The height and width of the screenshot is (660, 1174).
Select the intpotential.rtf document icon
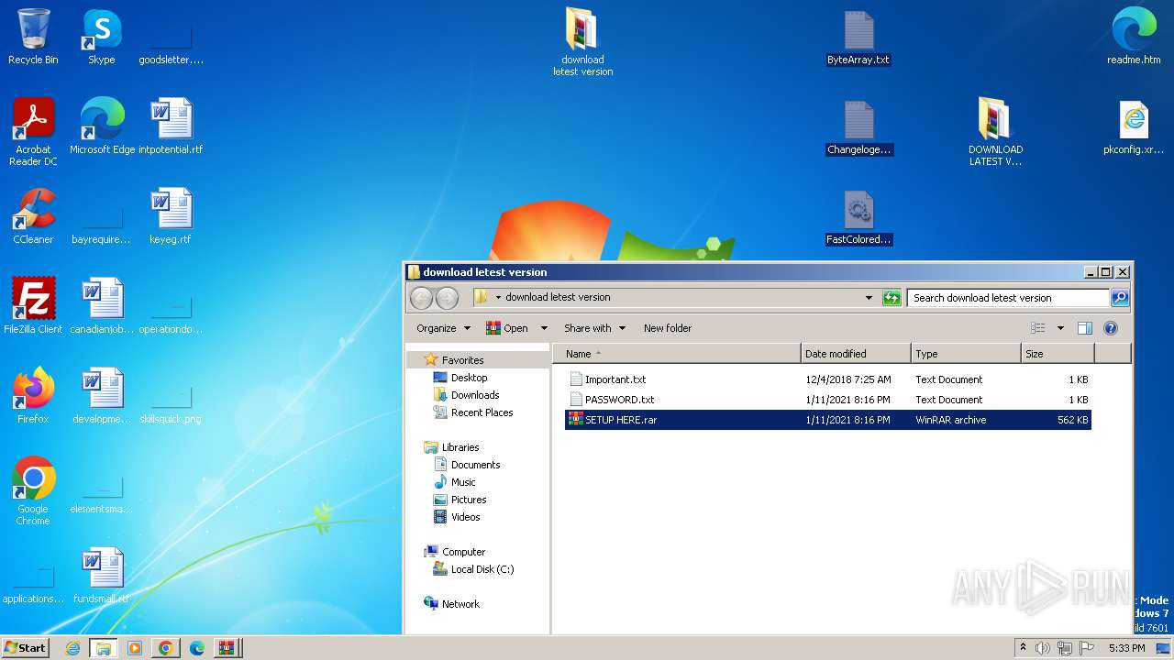click(x=171, y=126)
